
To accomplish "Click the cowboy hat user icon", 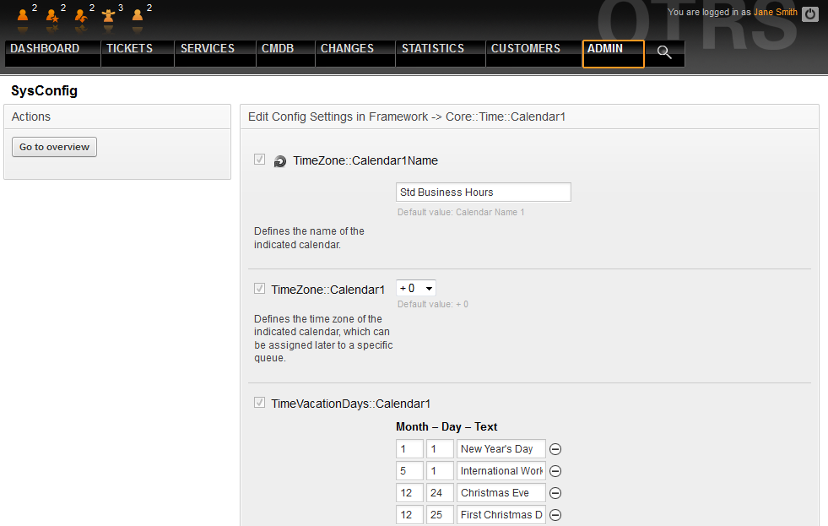I will coord(108,15).
